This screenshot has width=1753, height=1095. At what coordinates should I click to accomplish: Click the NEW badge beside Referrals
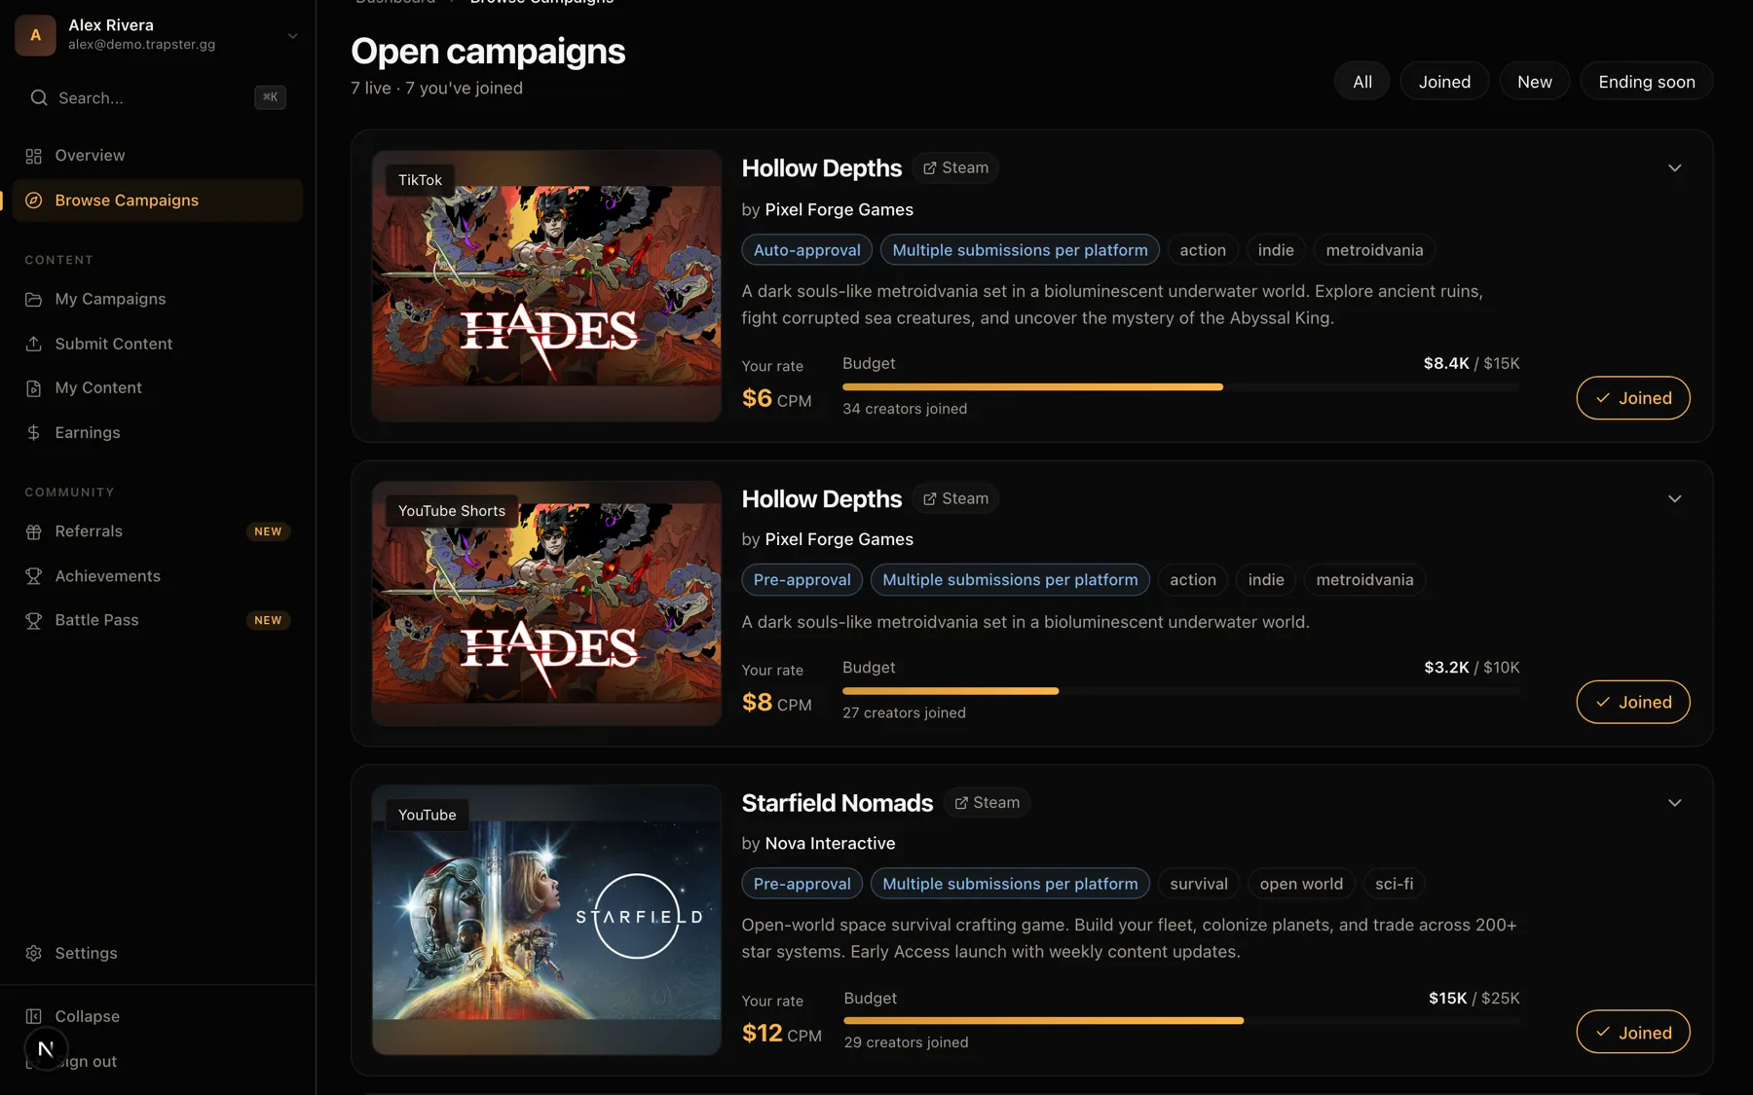[x=268, y=531]
